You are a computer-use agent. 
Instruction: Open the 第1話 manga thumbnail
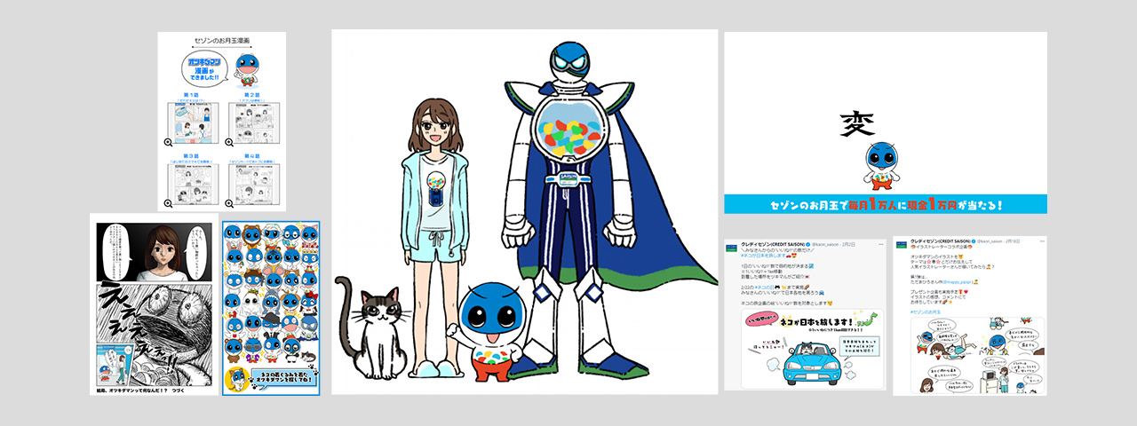coord(192,124)
